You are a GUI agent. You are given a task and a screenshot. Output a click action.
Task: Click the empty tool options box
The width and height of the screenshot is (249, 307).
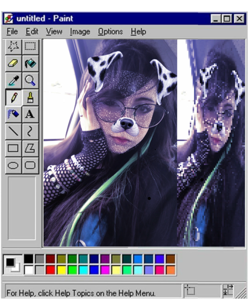click(22, 208)
